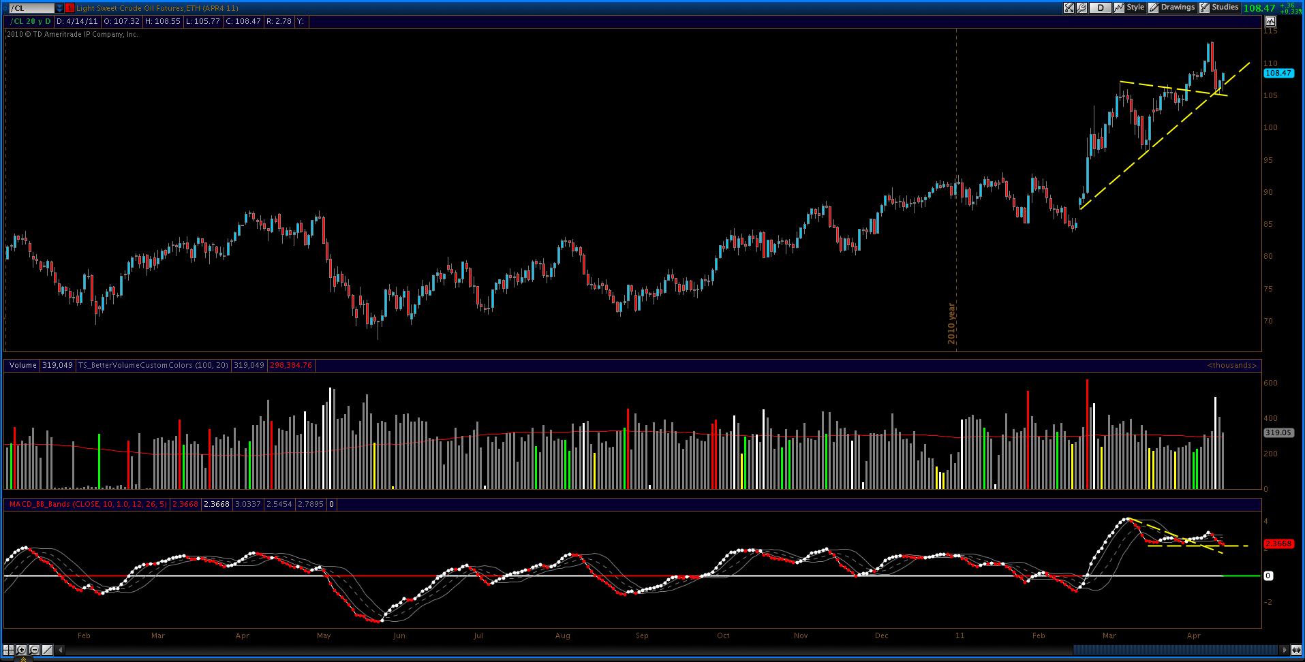1305x662 pixels.
Task: Click the H: 108.55 high value
Action: pos(163,21)
